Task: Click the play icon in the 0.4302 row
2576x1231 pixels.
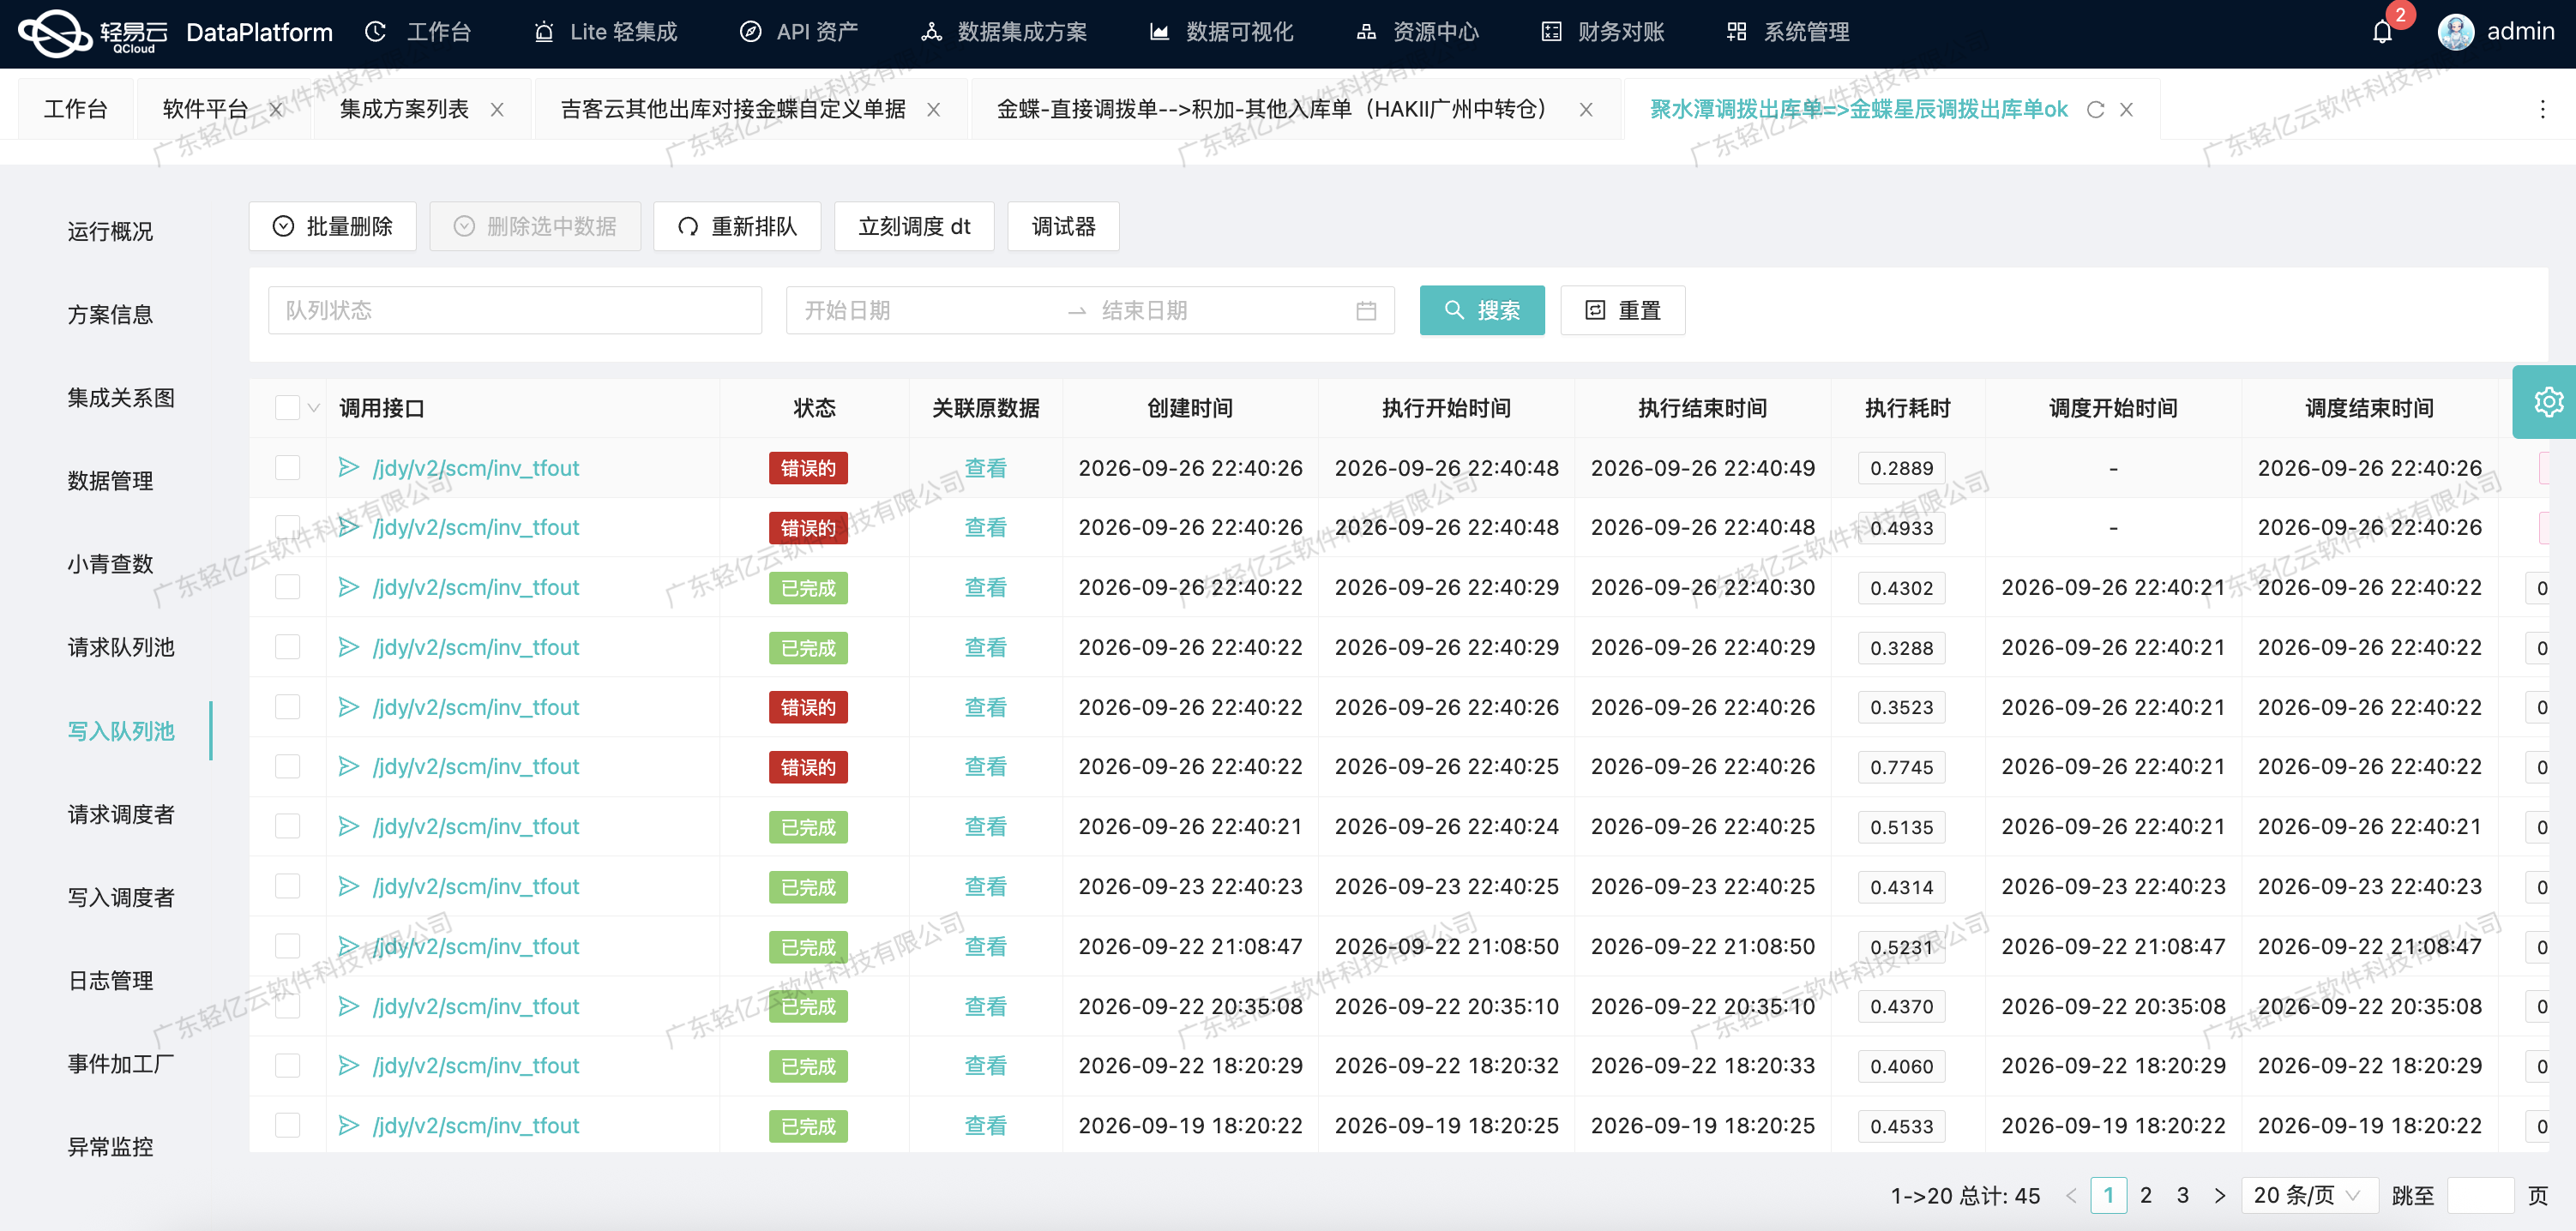Action: coord(348,587)
